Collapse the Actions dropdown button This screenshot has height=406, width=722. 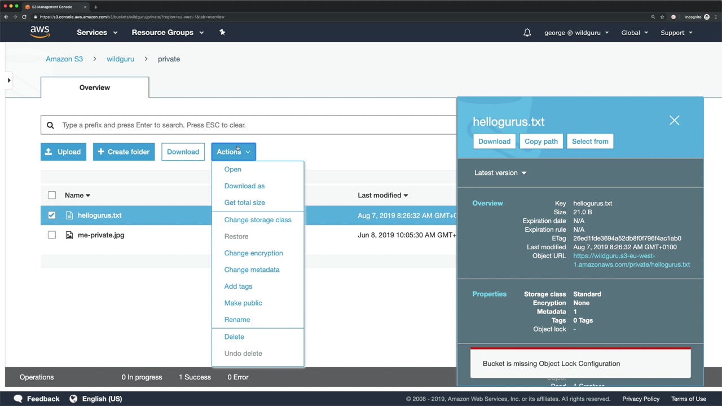[x=234, y=152]
